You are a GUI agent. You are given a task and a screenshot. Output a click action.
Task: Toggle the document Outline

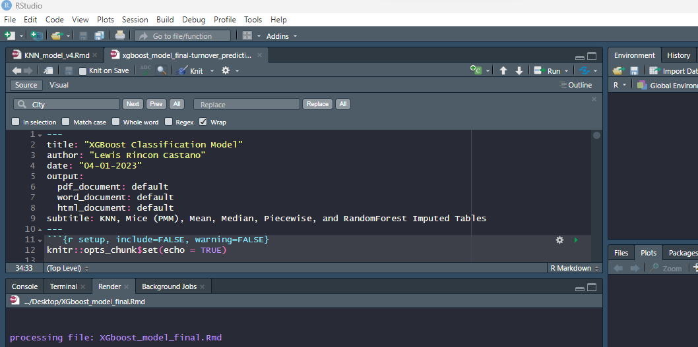coord(575,85)
